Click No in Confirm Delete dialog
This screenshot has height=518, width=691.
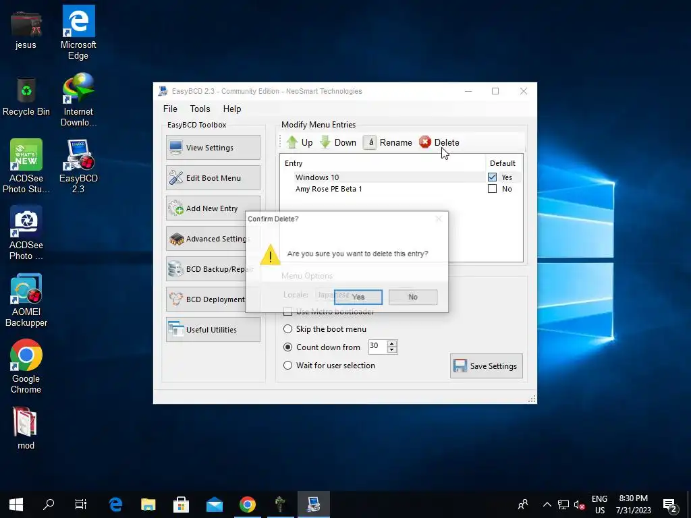[413, 297]
